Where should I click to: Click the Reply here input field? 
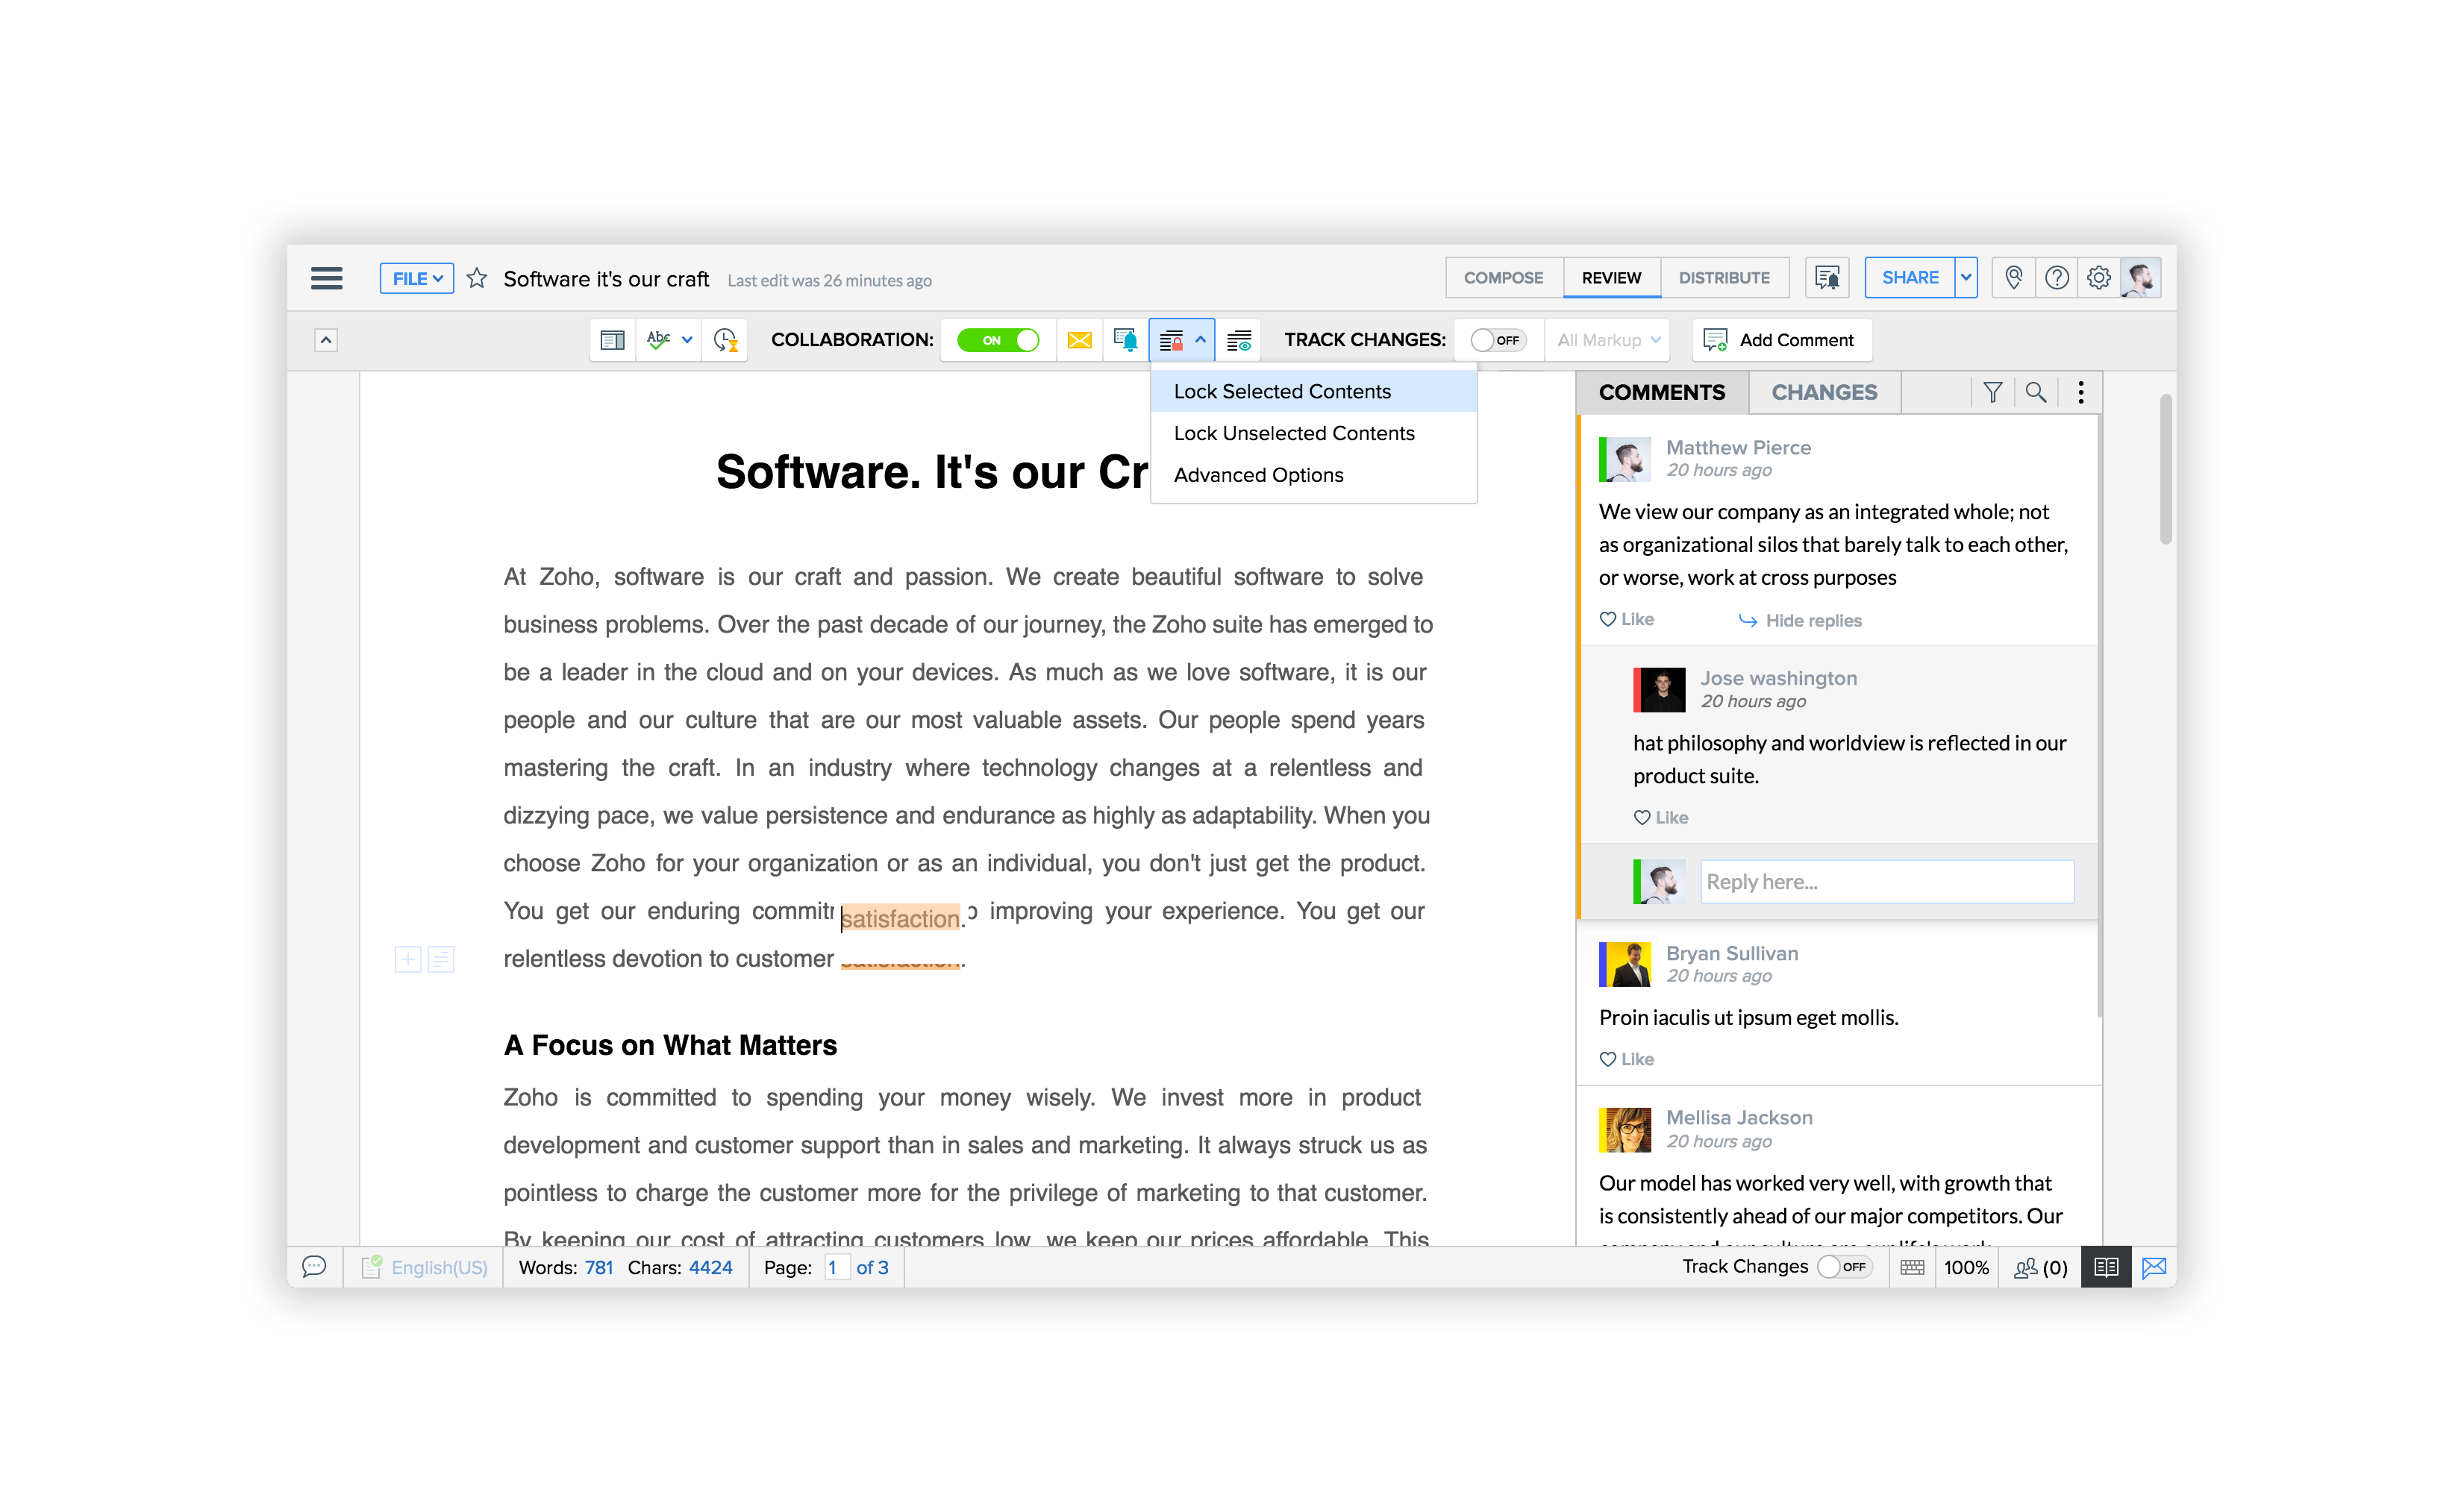pyautogui.click(x=1887, y=882)
